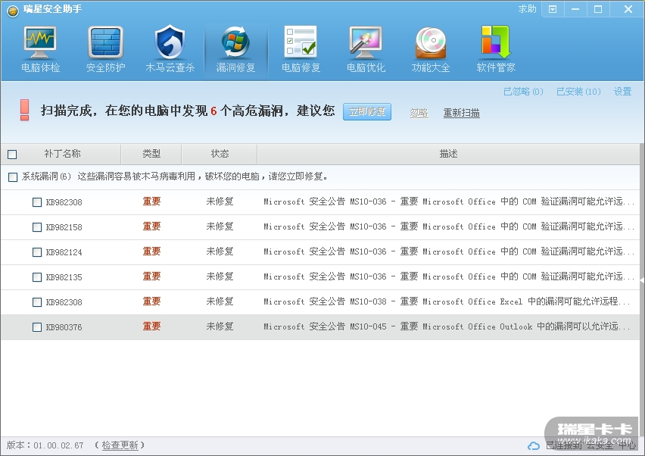Sort by the 补丁名称 column header
Viewport: 645px width, 456px height.
[62, 154]
